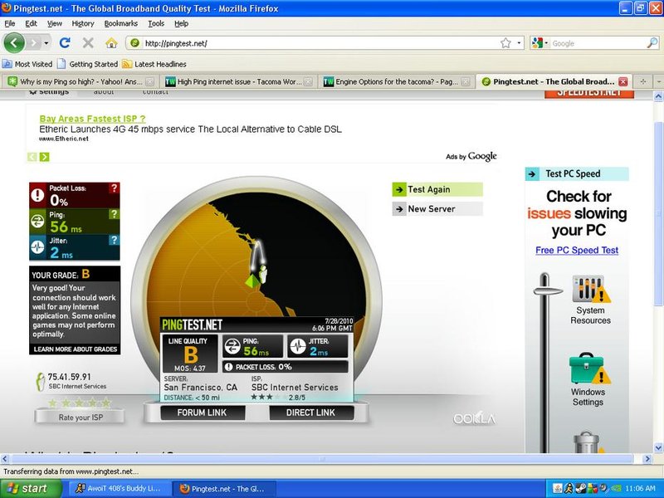The height and width of the screenshot is (498, 664).
Task: Click the search magnifier icon
Action: coord(652,43)
